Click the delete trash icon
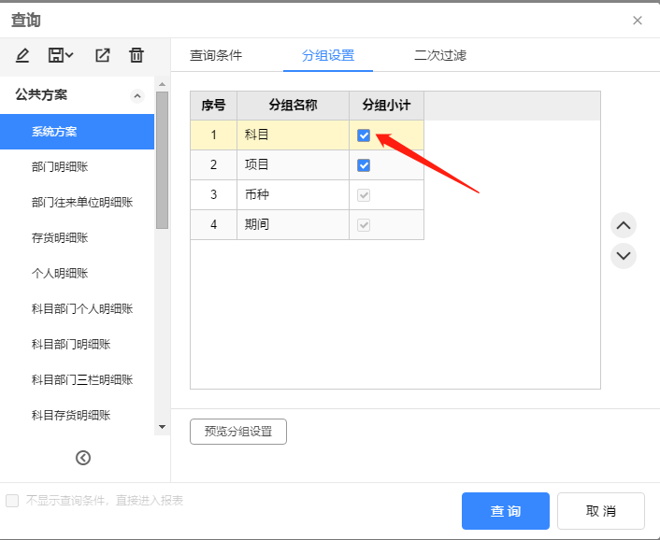The height and width of the screenshot is (540, 660). 136,55
